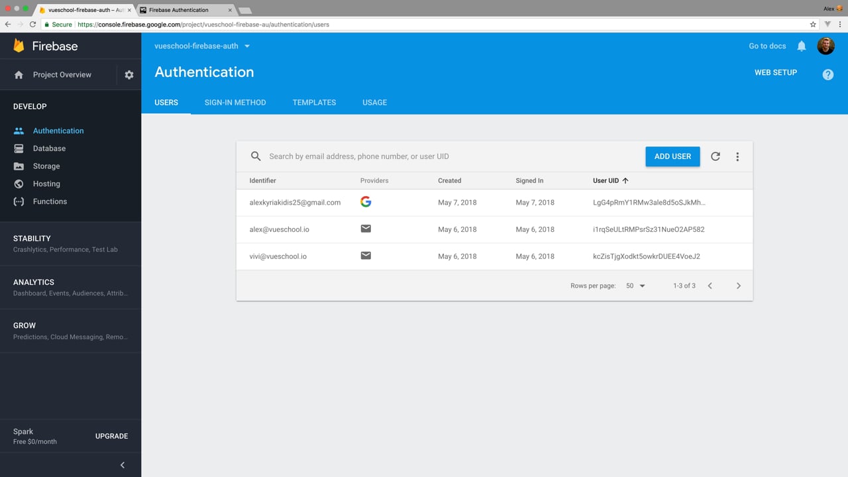Sort by the Identifier column header

coord(263,180)
